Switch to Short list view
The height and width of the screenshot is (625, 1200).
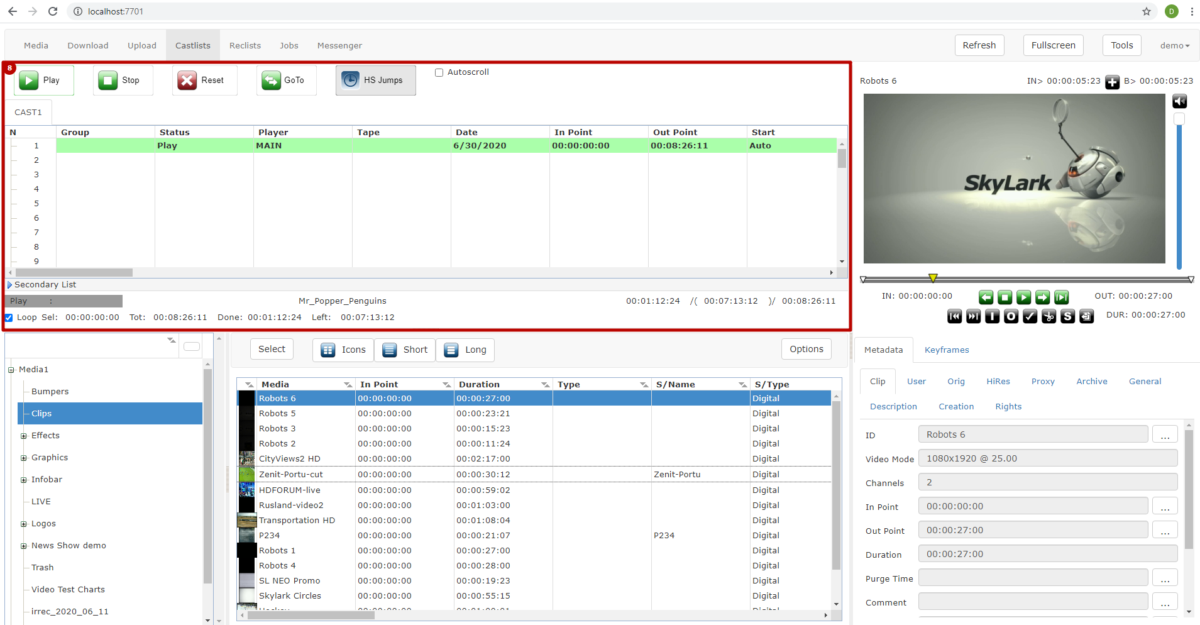[x=405, y=350]
